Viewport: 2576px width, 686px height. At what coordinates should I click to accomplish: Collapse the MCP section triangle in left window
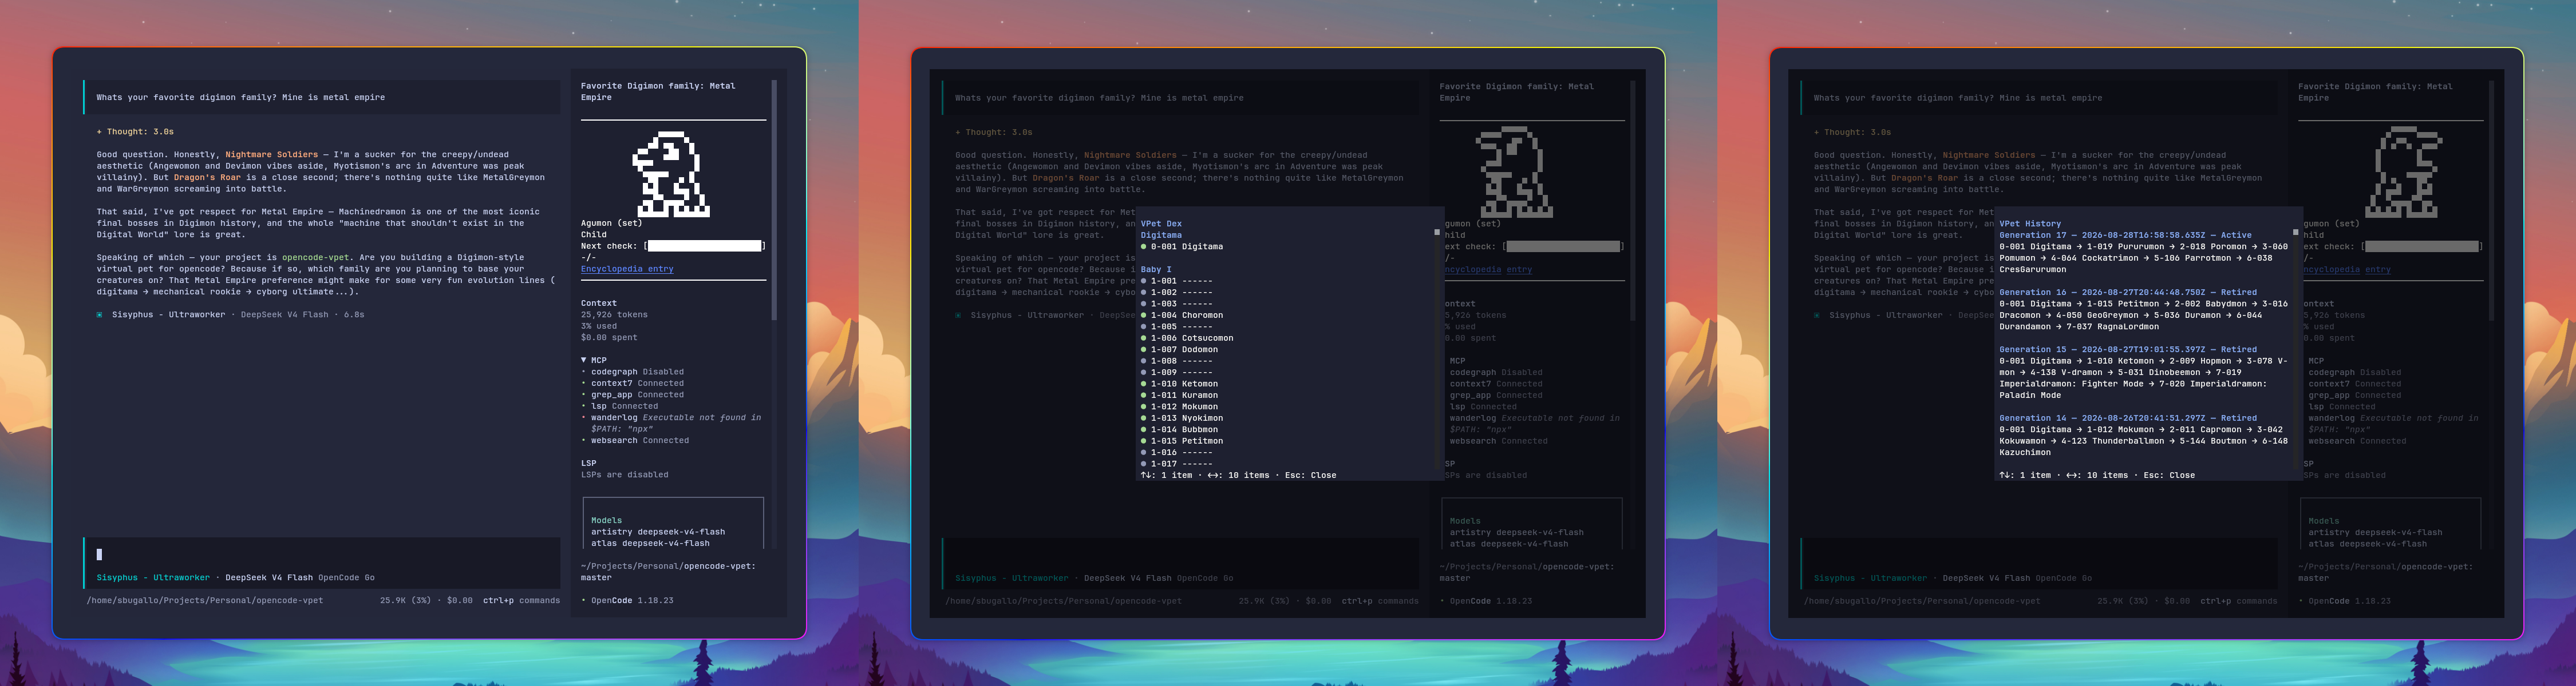point(584,361)
